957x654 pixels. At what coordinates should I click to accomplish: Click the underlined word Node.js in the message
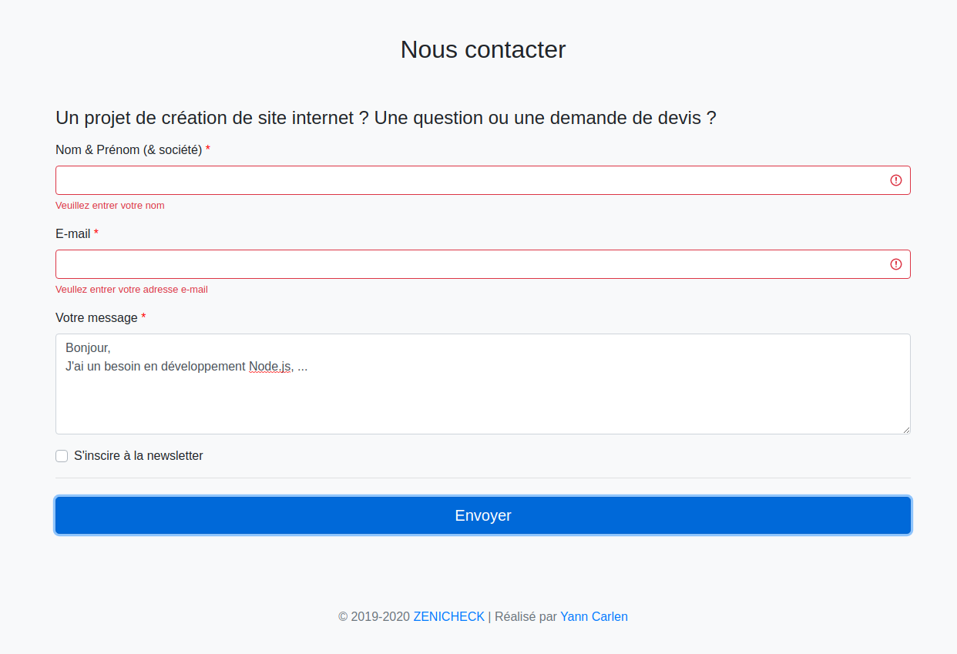point(270,367)
